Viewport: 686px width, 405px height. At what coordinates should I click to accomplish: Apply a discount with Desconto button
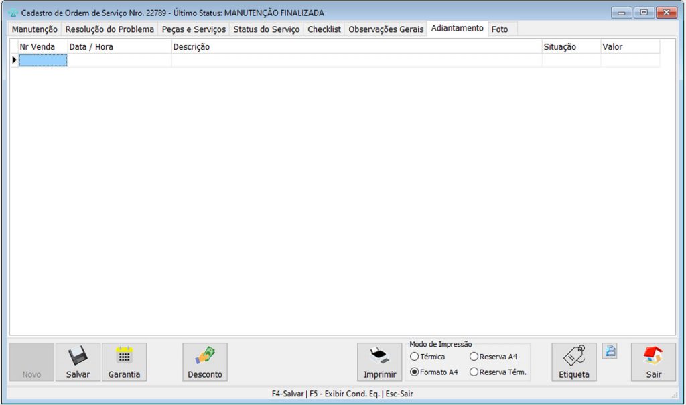[x=204, y=362]
